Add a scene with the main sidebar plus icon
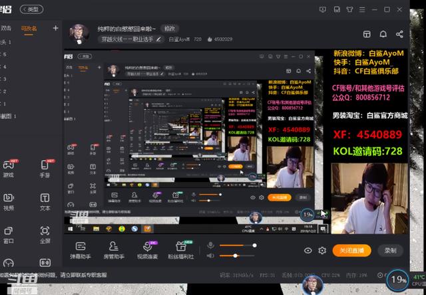Screen dimensions: 426x295 click(56, 28)
